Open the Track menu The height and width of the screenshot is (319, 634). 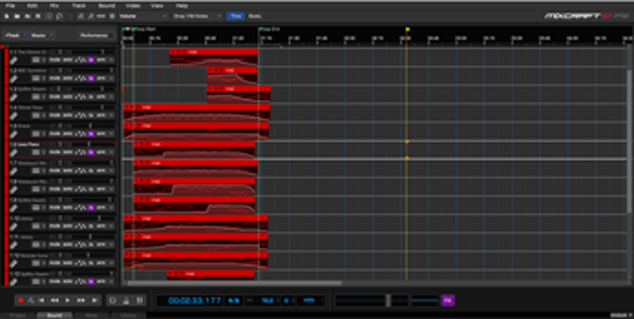point(78,6)
